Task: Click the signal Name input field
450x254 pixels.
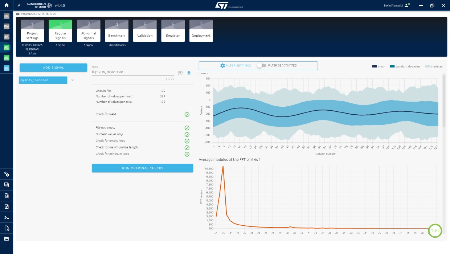Action: click(x=132, y=72)
